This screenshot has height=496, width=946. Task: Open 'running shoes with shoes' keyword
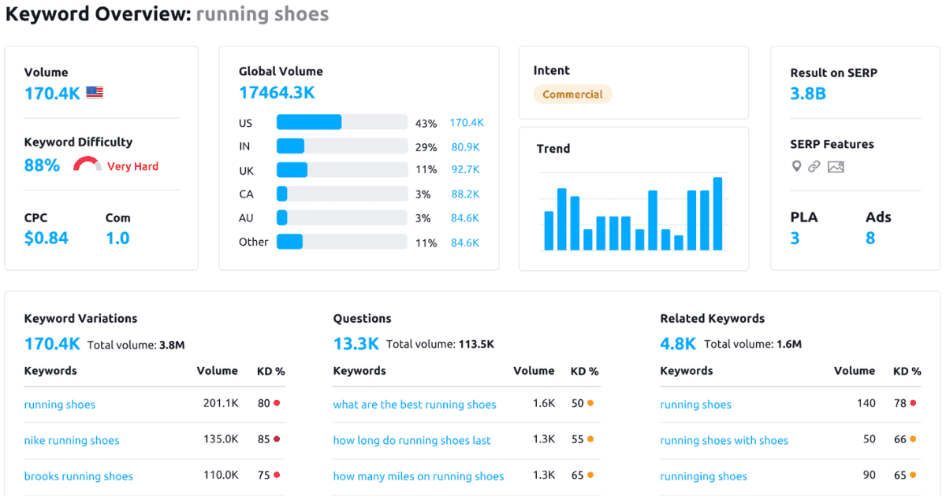point(724,440)
